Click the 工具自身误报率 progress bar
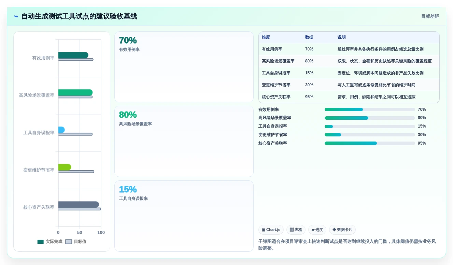This screenshot has height=265, width=453. coord(370,127)
